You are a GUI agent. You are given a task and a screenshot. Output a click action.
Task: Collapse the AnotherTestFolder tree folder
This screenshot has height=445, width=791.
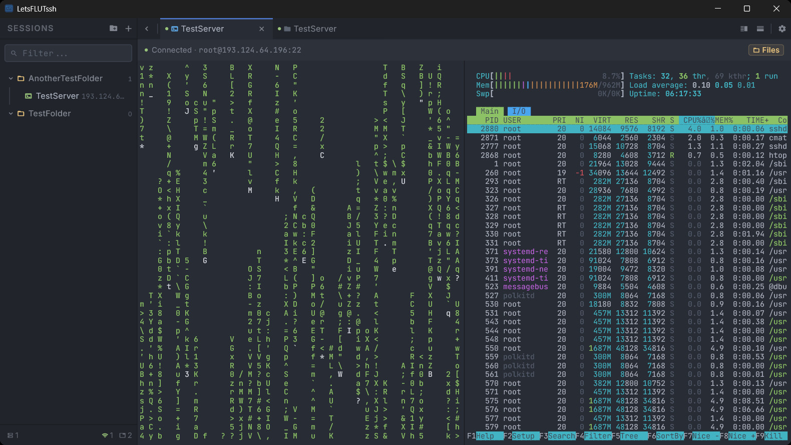point(11,79)
